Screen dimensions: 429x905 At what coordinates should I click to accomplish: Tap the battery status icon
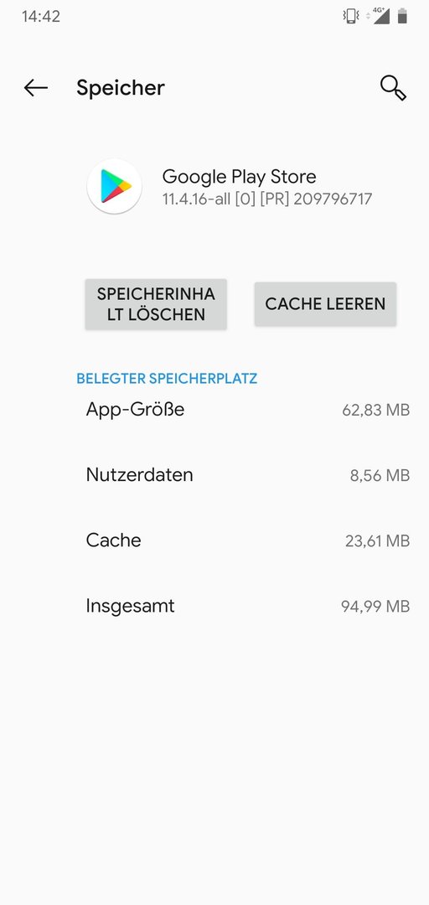[402, 16]
